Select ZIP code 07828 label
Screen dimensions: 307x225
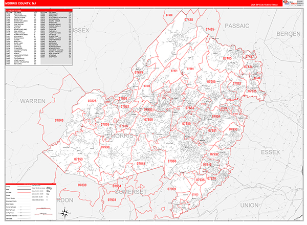point(92,101)
